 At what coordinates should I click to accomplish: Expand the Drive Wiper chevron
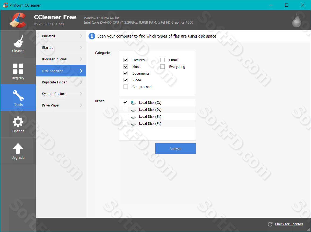[81, 105]
